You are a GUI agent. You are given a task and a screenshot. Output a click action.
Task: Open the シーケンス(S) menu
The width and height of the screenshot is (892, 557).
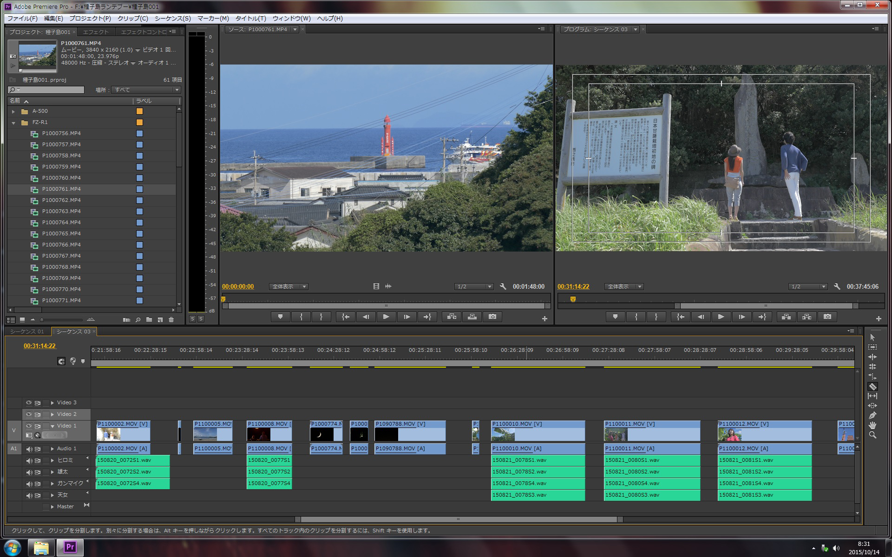point(172,19)
